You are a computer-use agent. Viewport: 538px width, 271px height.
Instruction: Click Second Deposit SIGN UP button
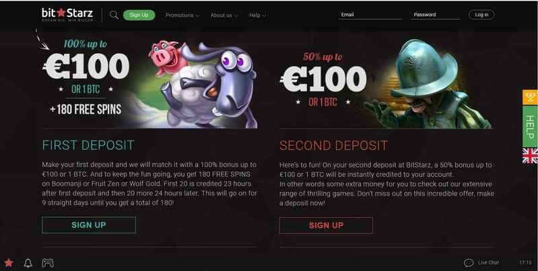point(326,225)
